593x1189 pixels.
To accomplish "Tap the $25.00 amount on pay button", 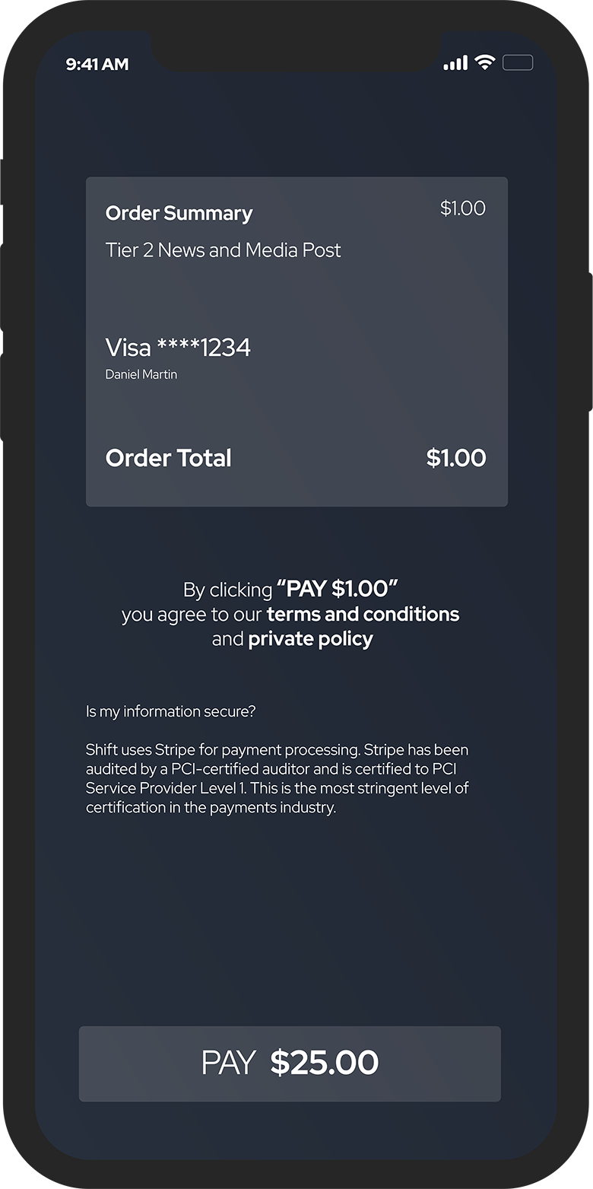I will click(x=325, y=1063).
